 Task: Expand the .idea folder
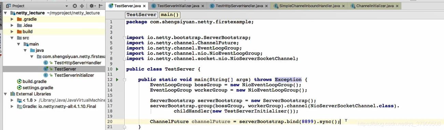click(12, 25)
